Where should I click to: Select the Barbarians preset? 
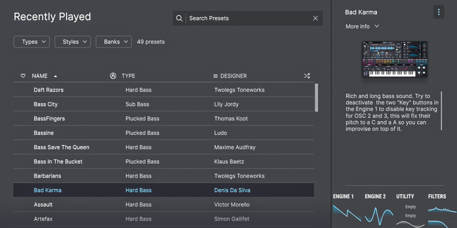(164, 176)
